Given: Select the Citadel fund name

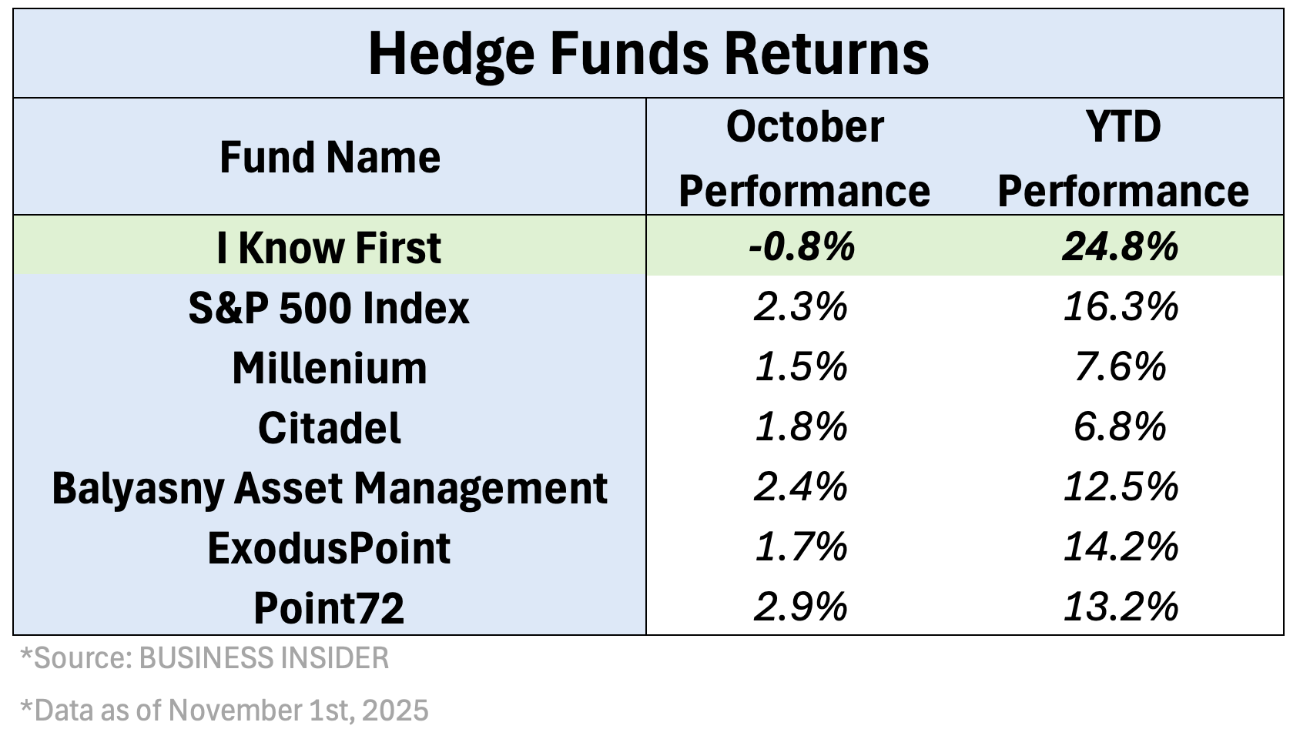Looking at the screenshot, I should [x=330, y=428].
